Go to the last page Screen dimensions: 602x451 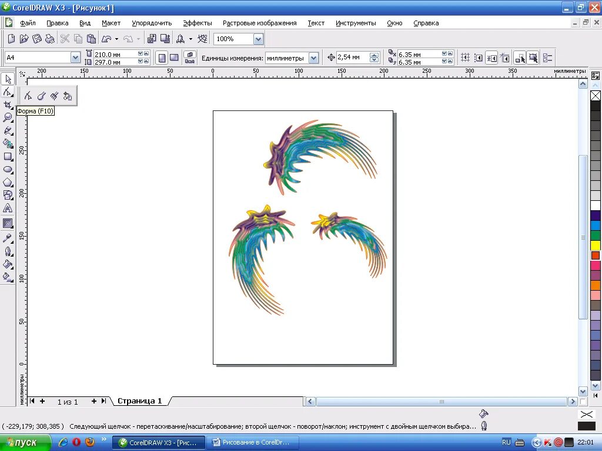point(103,401)
